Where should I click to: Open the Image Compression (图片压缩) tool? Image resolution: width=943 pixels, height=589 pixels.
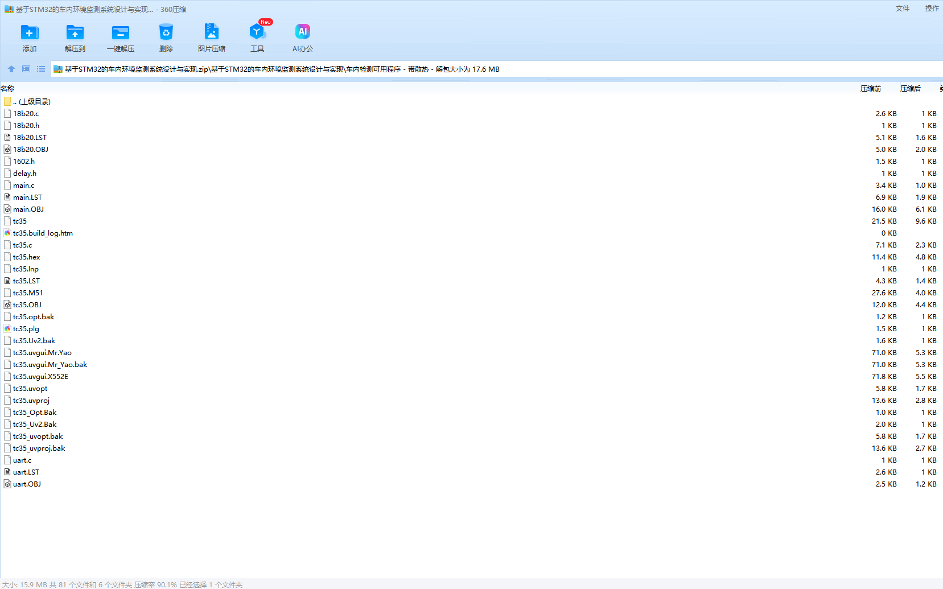[211, 33]
